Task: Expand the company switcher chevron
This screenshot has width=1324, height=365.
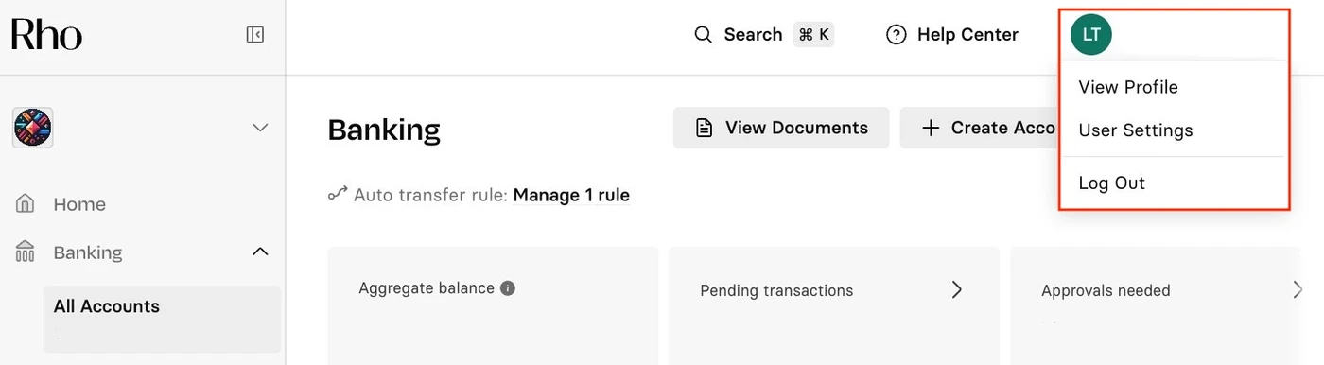Action: coord(260,128)
